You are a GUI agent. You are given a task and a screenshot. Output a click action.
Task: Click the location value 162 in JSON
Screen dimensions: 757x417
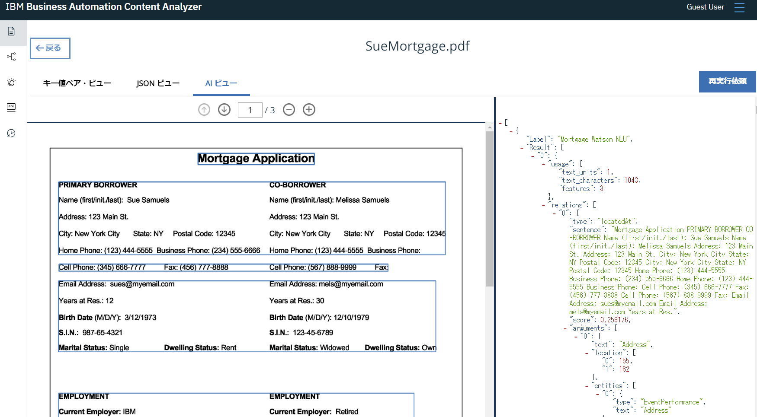tap(624, 369)
